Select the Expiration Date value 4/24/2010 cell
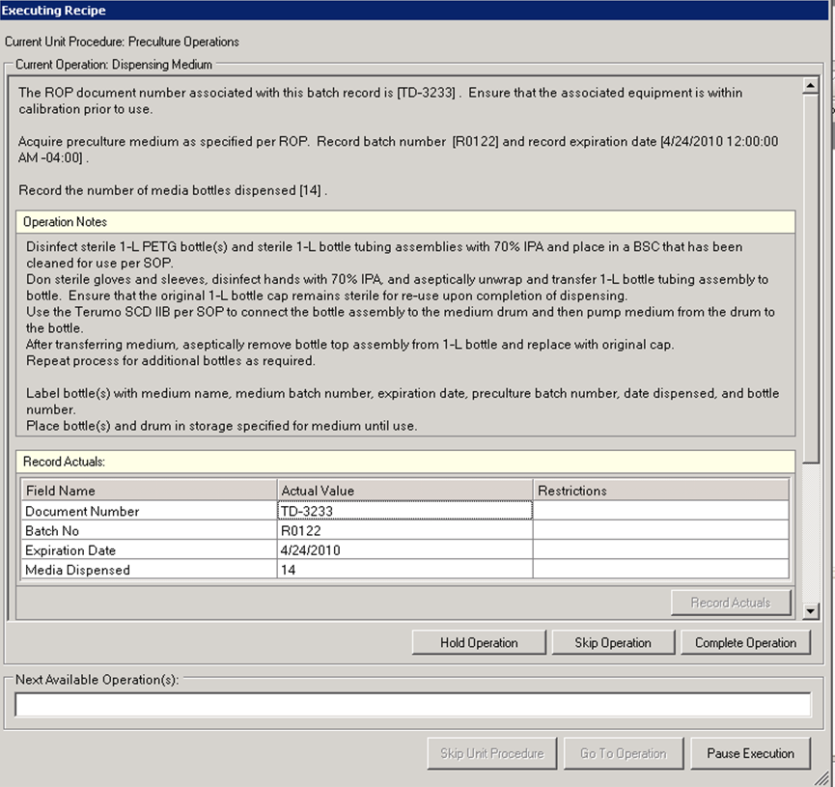Screen dimensions: 835x787 pos(404,550)
